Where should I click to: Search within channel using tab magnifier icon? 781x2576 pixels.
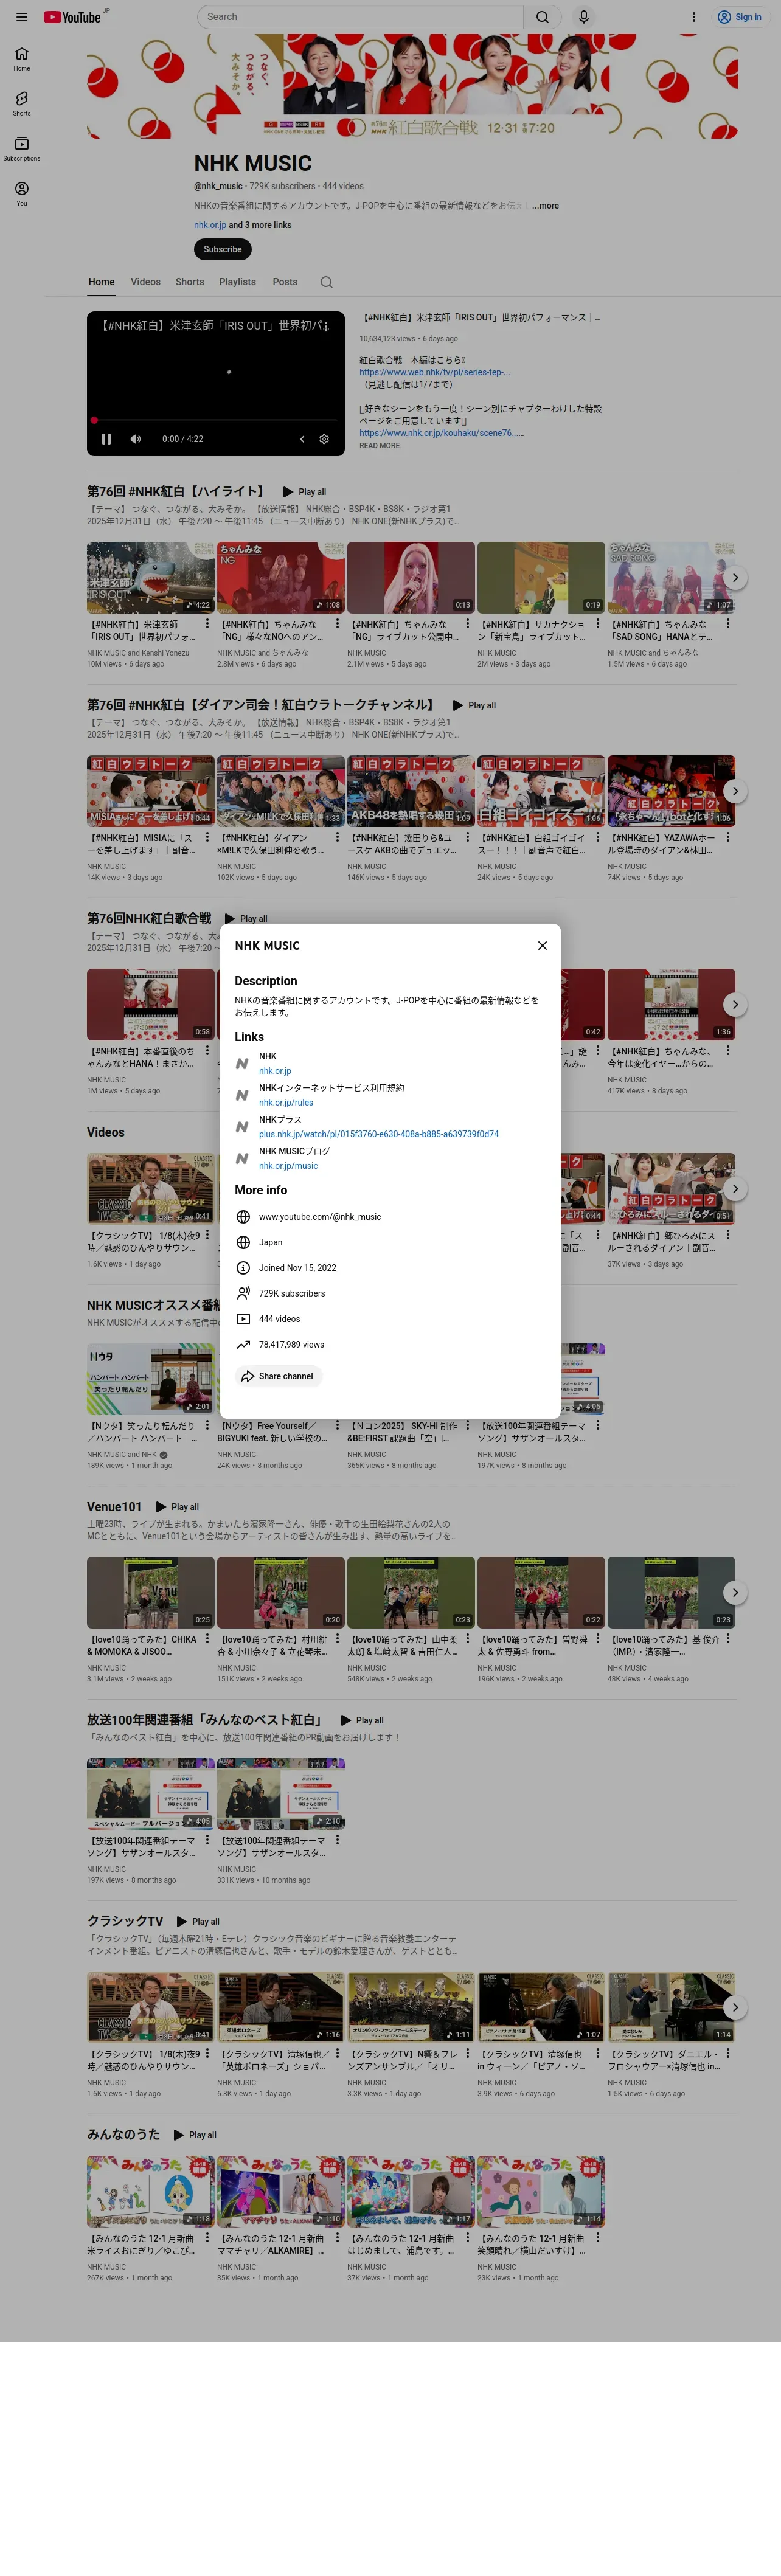pyautogui.click(x=326, y=282)
